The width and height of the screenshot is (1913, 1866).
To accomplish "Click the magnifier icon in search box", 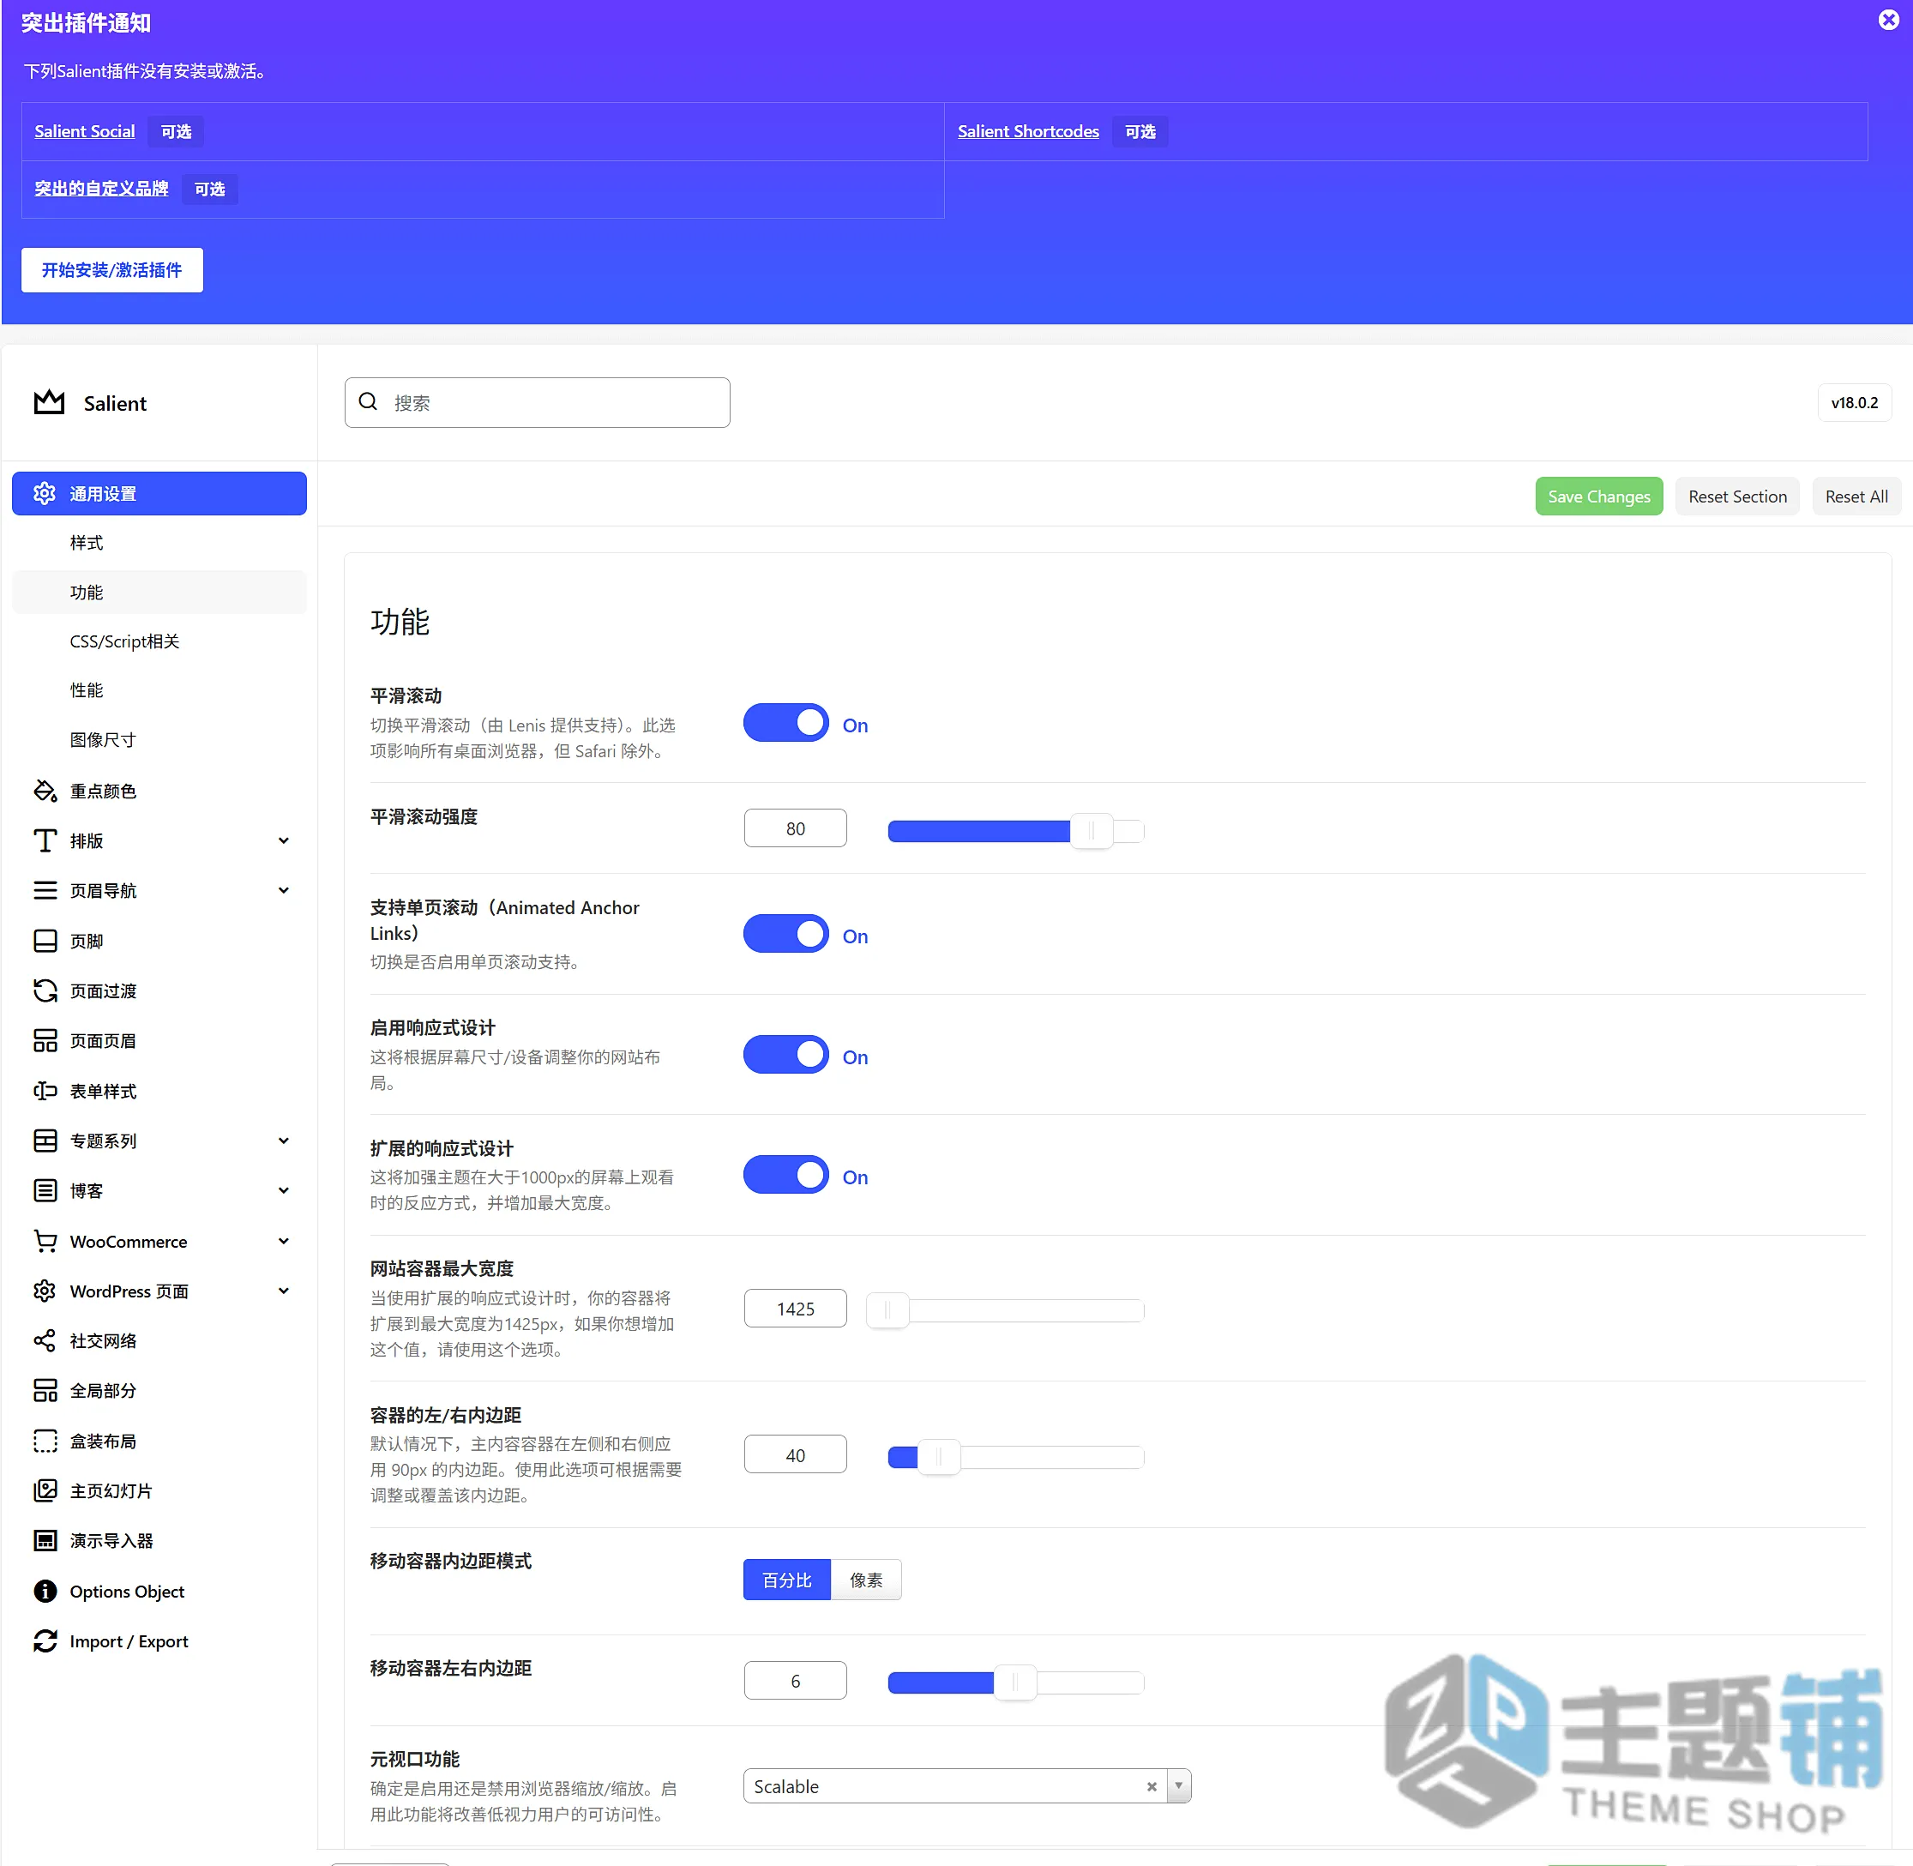I will 369,402.
